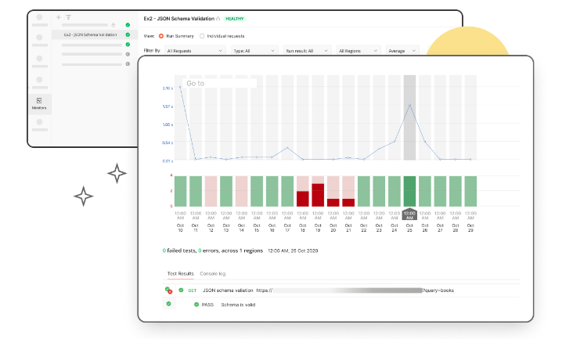This screenshot has width=573, height=339.
Task: Select the Oct 21 red failure bar
Action: [x=348, y=203]
